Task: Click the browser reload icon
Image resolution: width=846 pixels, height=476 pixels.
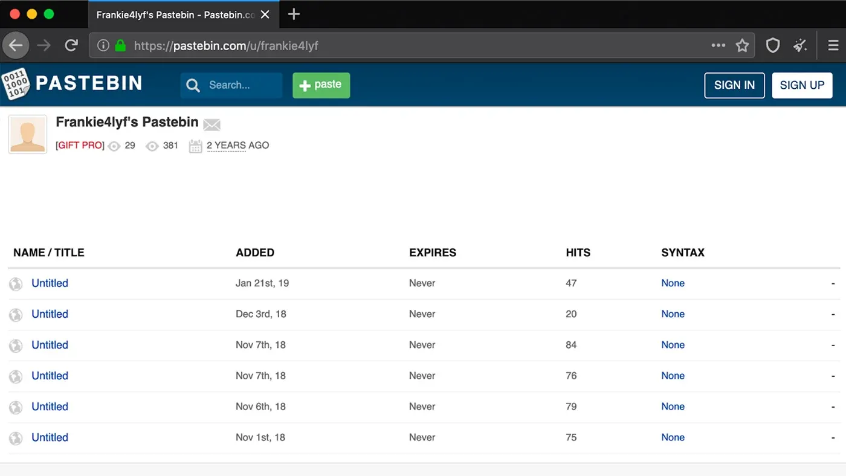Action: point(71,45)
